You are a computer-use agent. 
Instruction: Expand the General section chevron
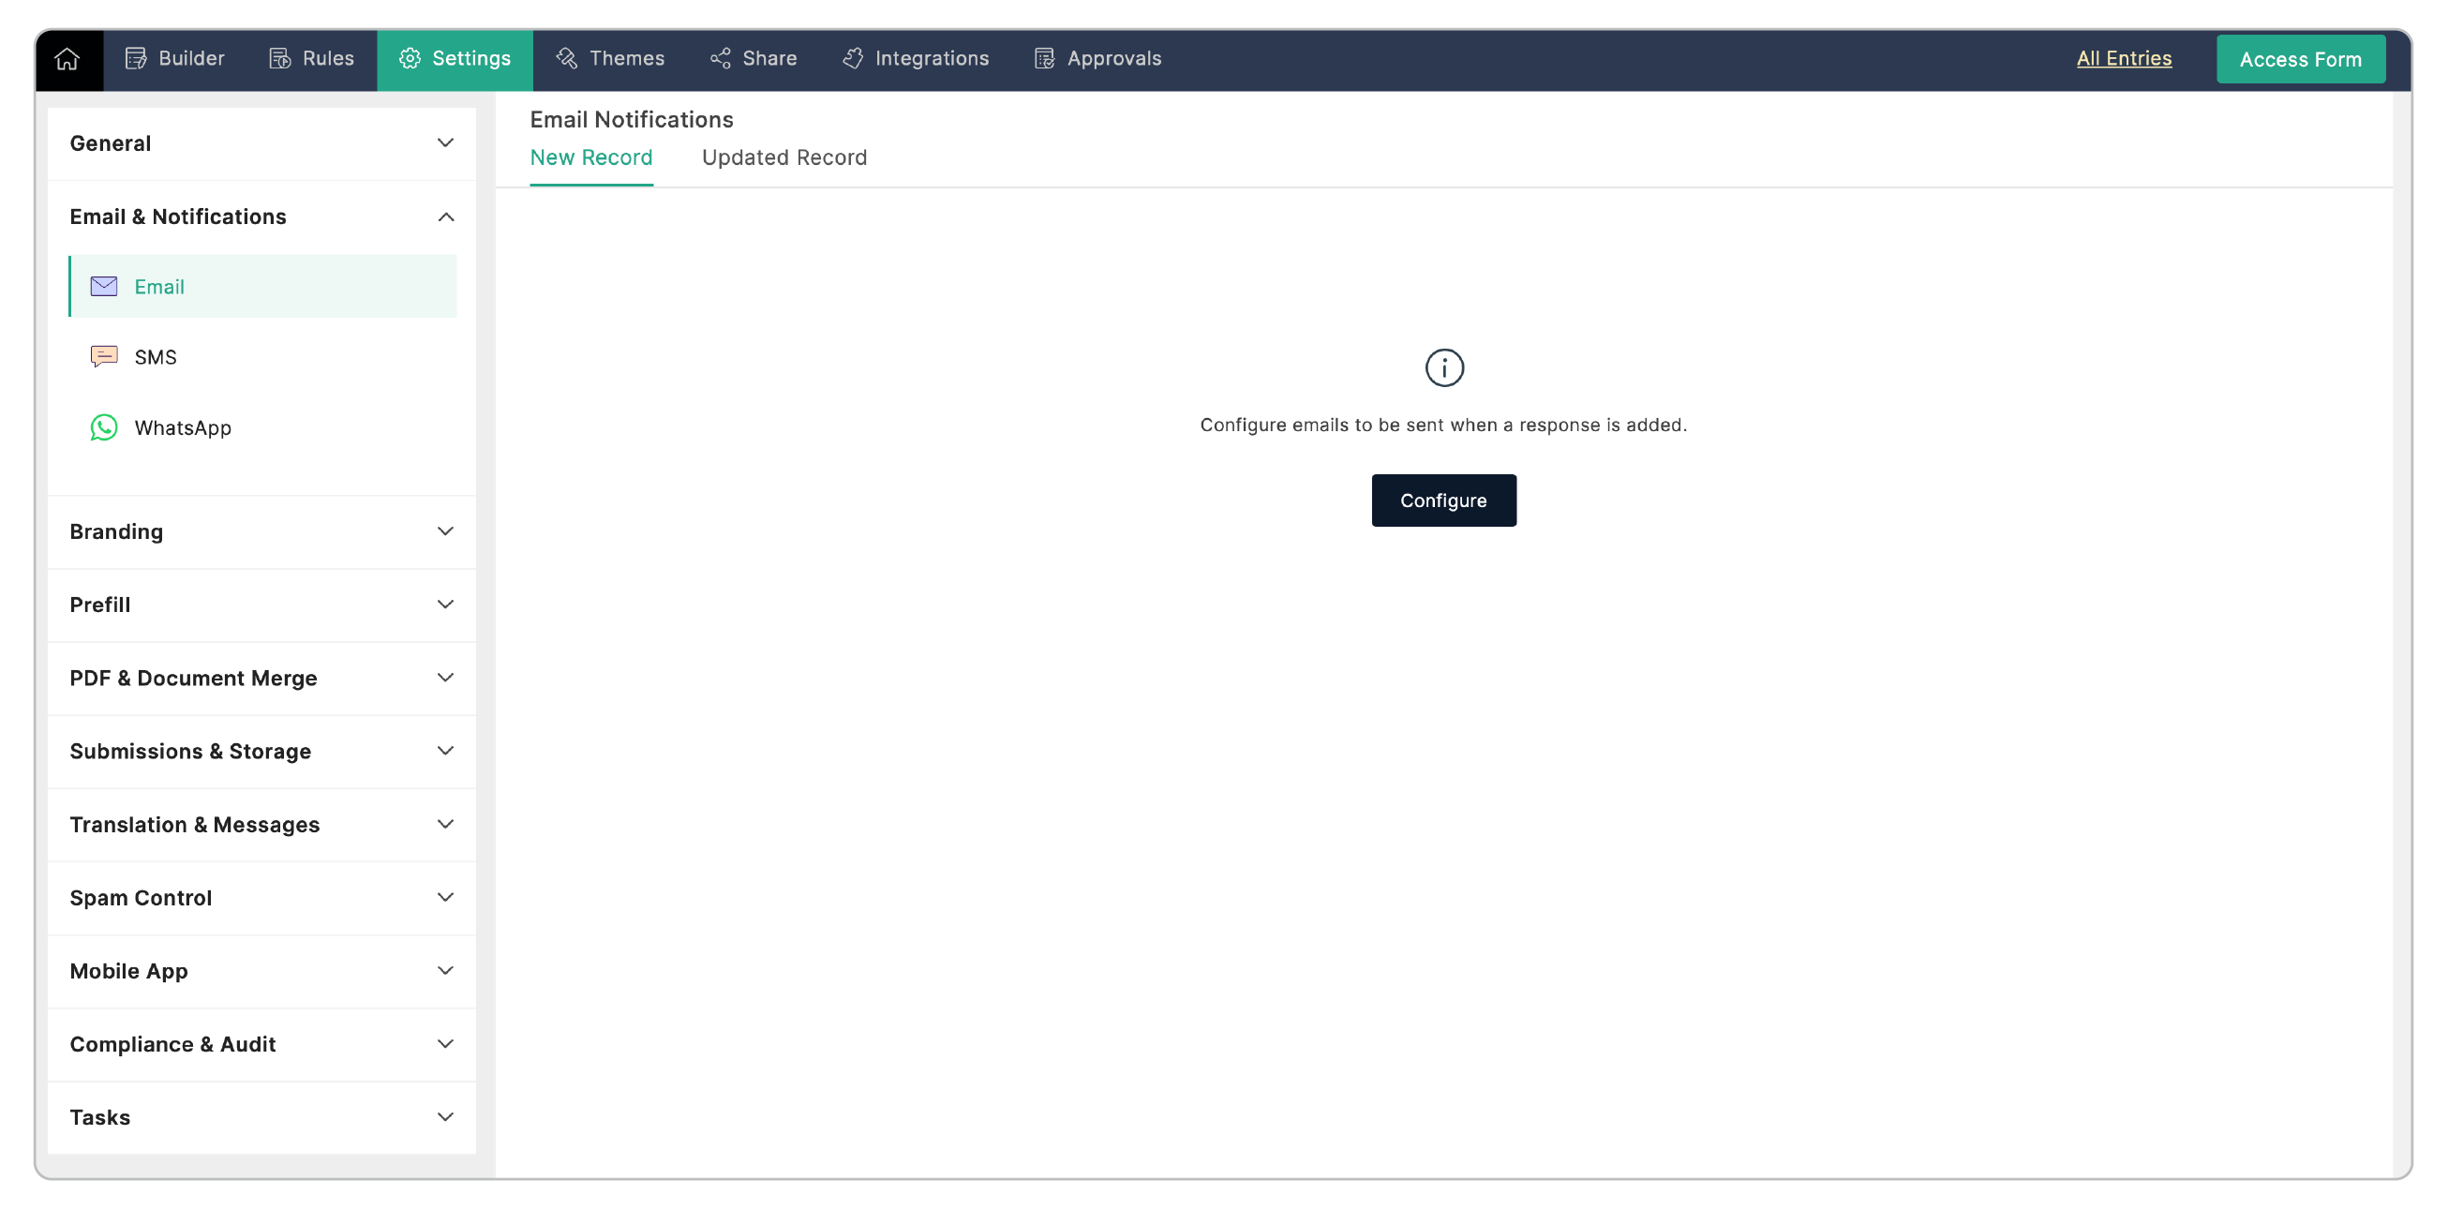click(x=445, y=143)
